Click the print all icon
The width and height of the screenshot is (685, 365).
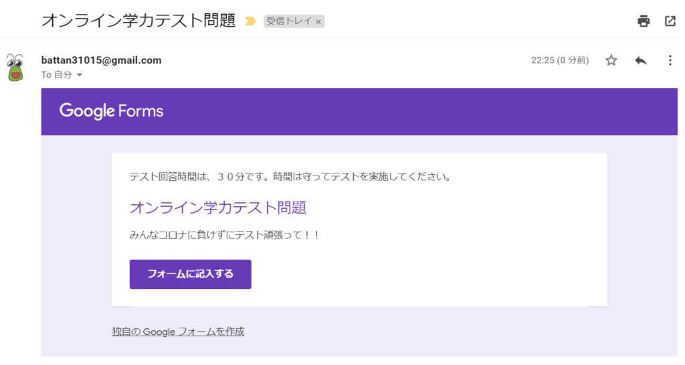point(643,21)
